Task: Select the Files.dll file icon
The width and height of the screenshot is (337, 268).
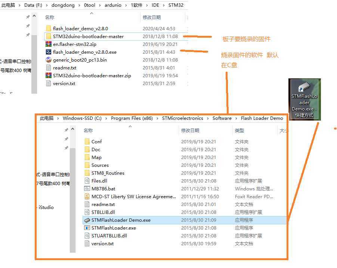Action: 87,181
